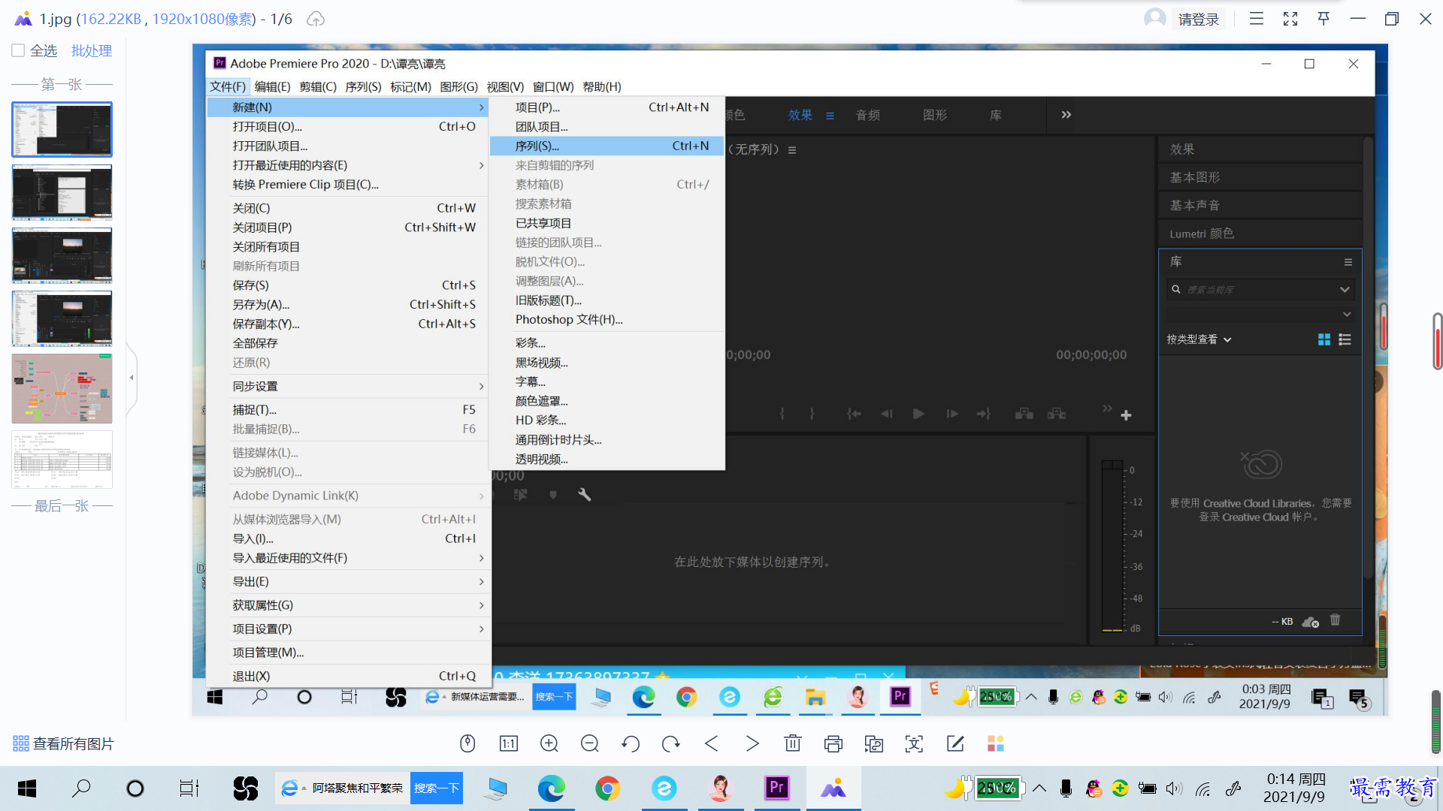Click the Windows Start button
The image size is (1443, 811).
tap(27, 788)
